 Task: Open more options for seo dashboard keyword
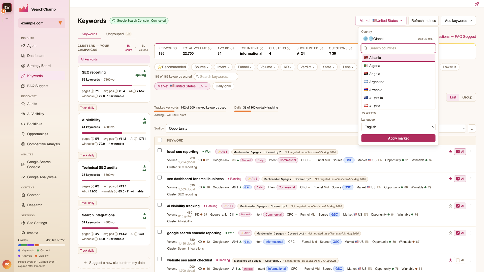click(471, 179)
